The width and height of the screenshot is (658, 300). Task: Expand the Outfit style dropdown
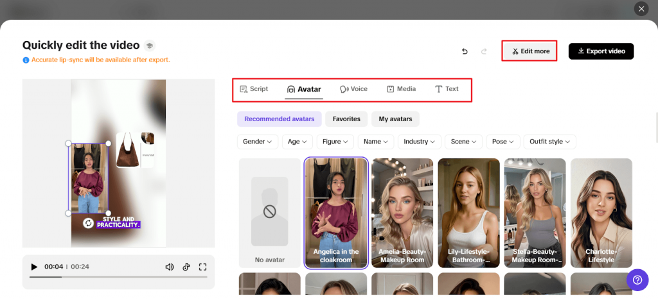pos(549,142)
